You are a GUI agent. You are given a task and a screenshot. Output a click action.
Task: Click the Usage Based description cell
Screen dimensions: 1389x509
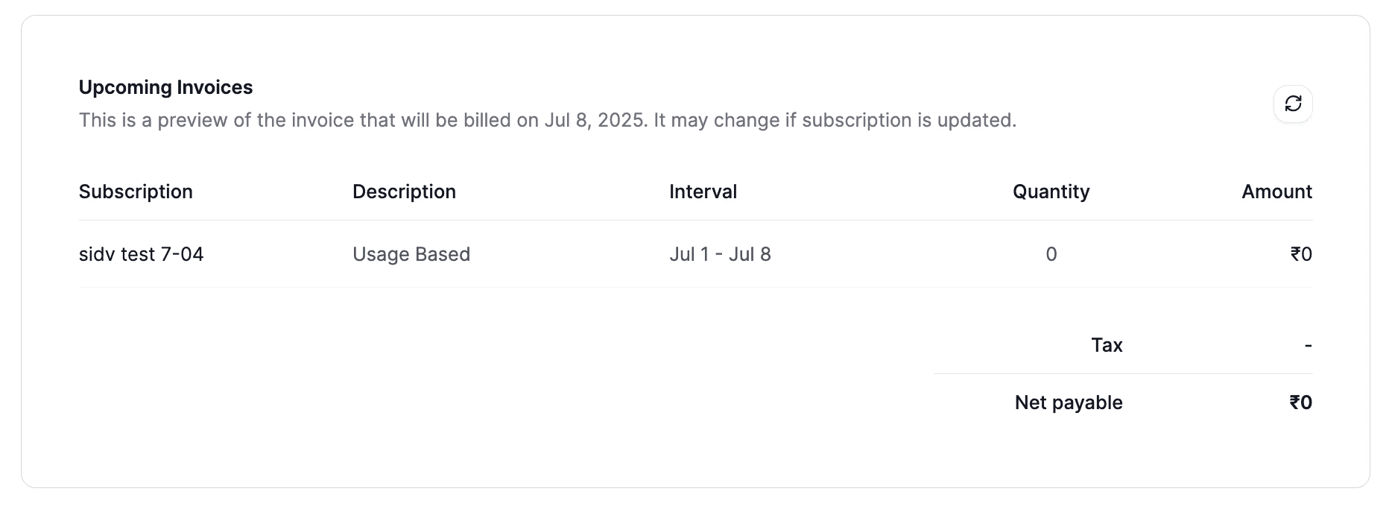(411, 254)
